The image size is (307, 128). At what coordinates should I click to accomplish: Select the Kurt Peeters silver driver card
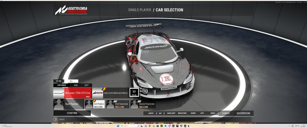point(95,104)
